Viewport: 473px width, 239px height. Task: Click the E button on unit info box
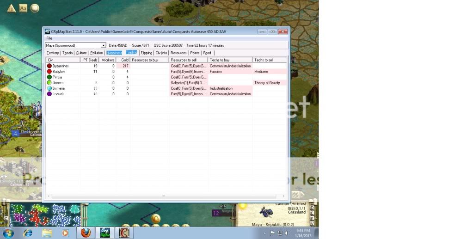click(x=313, y=213)
